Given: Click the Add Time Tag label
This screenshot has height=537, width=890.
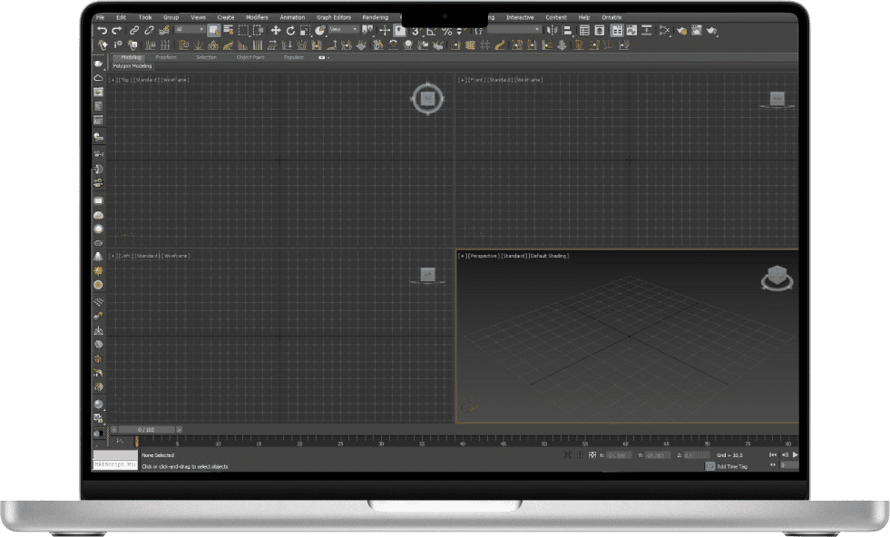Looking at the screenshot, I should tap(731, 466).
